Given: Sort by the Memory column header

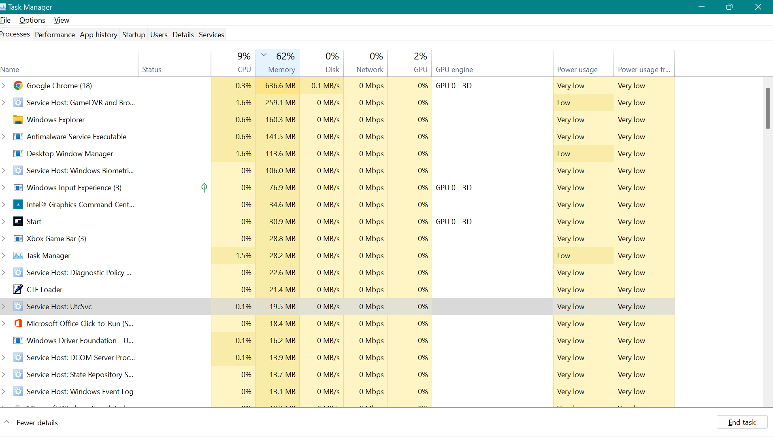Looking at the screenshot, I should click(277, 63).
